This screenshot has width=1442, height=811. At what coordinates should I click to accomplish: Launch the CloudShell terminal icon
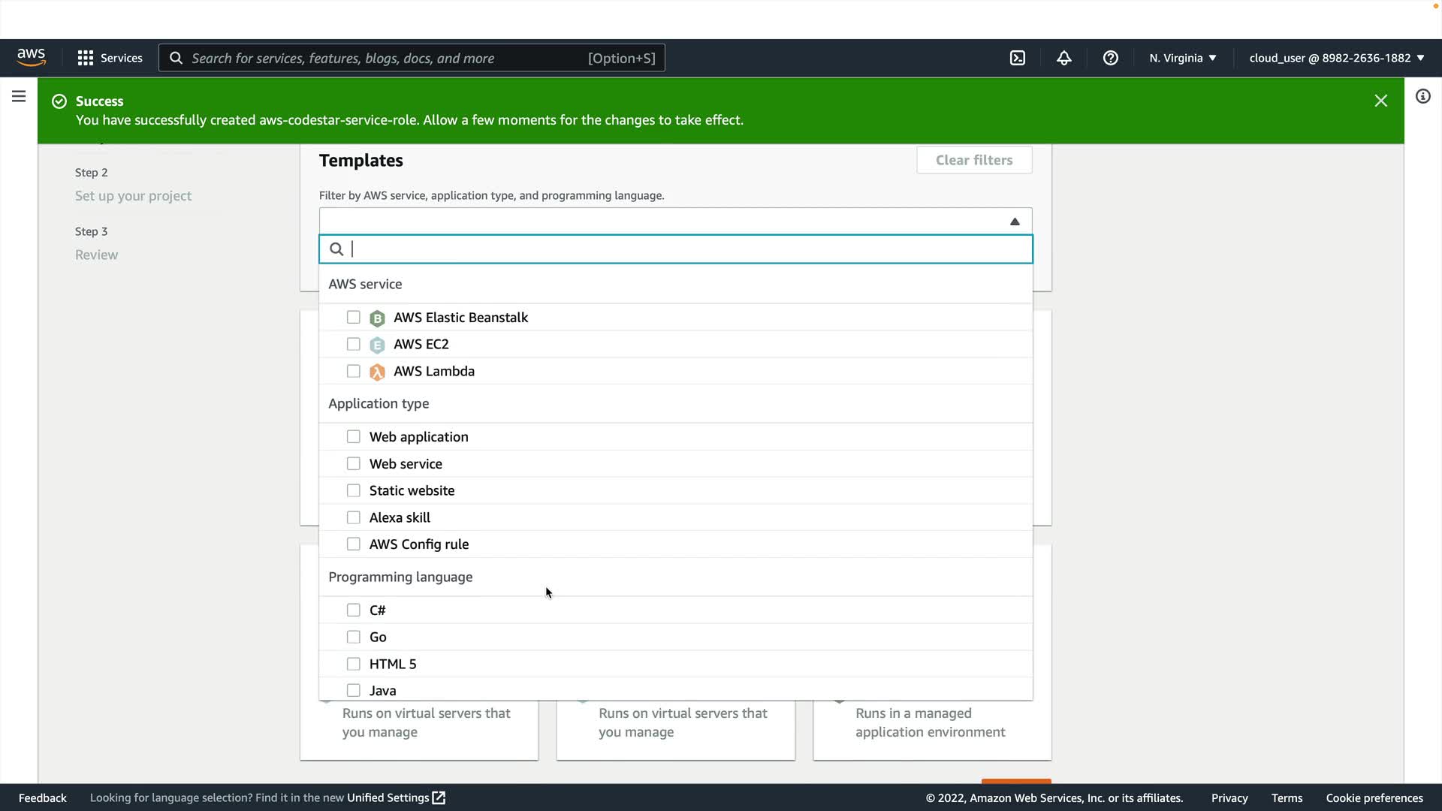click(1017, 58)
